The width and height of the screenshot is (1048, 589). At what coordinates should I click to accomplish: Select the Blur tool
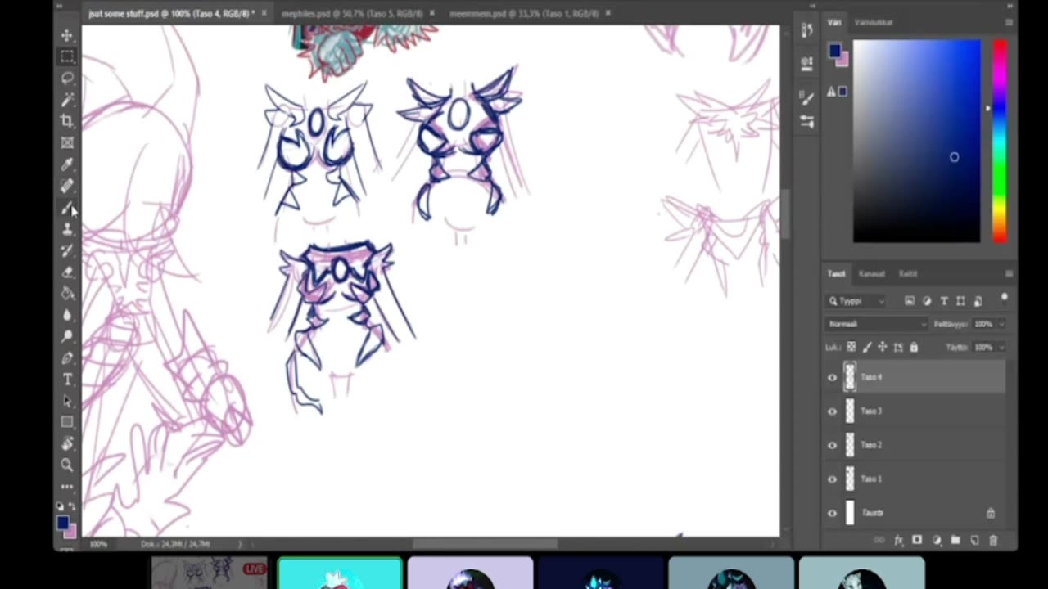click(67, 314)
